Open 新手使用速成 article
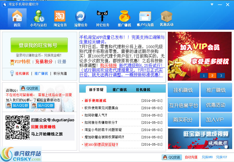 [95, 101]
